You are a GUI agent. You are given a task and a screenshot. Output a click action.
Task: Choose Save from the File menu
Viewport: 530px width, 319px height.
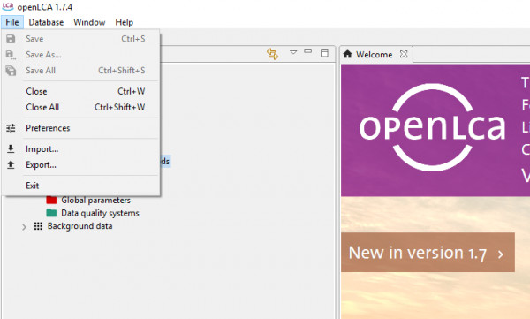coord(80,39)
